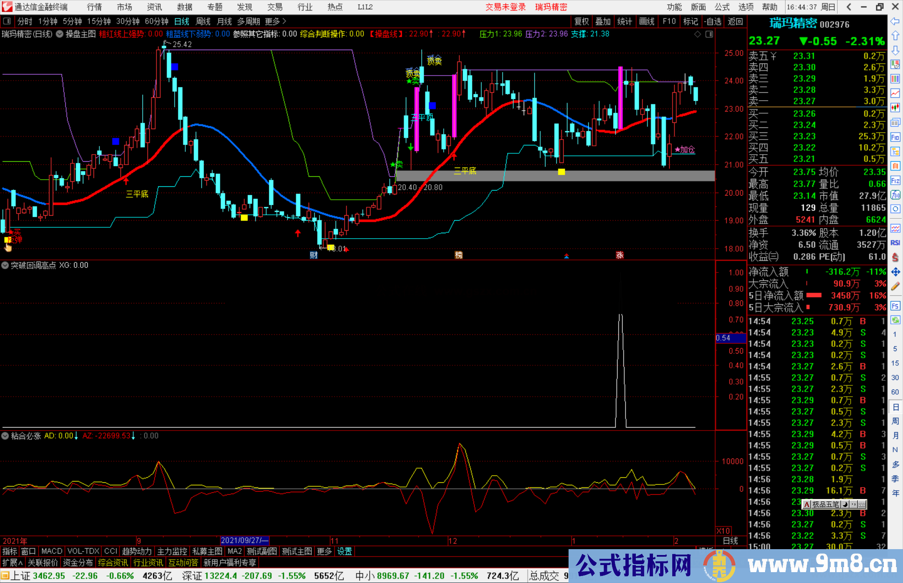Open the 行情 menu in the top bar
The height and width of the screenshot is (583, 903).
[x=94, y=7]
